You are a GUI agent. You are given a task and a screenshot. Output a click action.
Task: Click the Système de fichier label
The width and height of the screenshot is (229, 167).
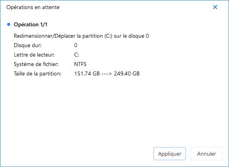[36, 64]
